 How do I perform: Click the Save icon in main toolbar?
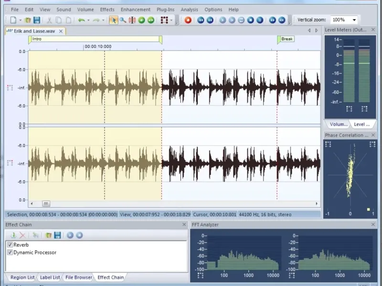point(37,20)
